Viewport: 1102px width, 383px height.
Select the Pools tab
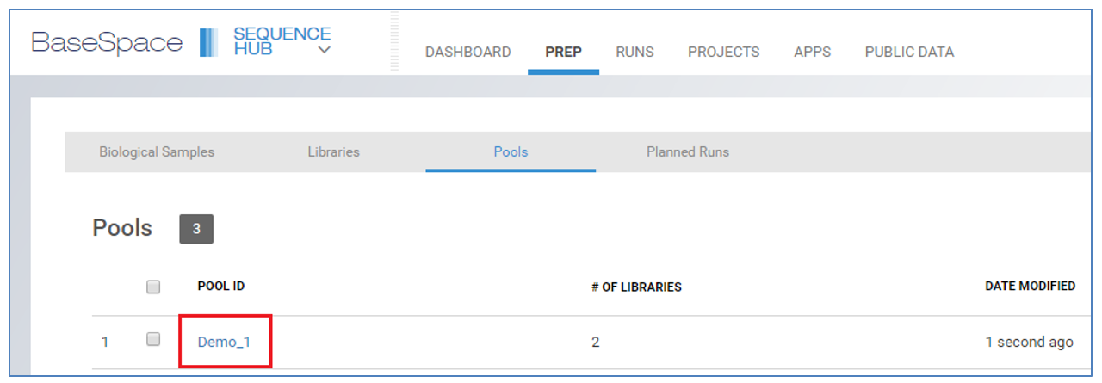click(511, 152)
